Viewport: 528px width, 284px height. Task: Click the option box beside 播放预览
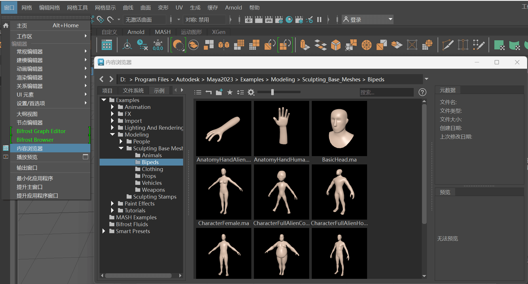pos(86,157)
